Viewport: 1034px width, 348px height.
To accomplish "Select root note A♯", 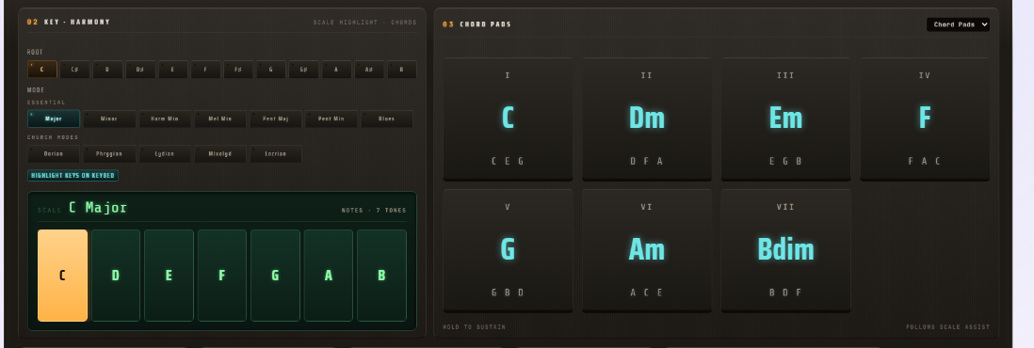I will click(x=369, y=70).
